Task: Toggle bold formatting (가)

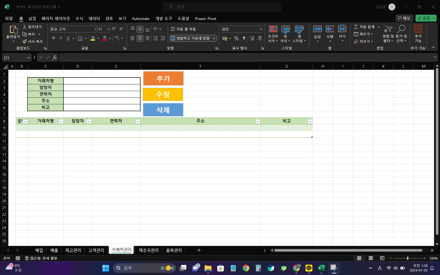Action: pos(54,38)
